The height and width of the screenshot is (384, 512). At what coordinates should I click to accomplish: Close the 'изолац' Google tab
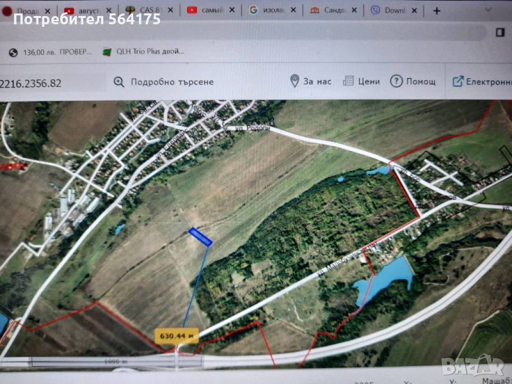[x=292, y=11]
